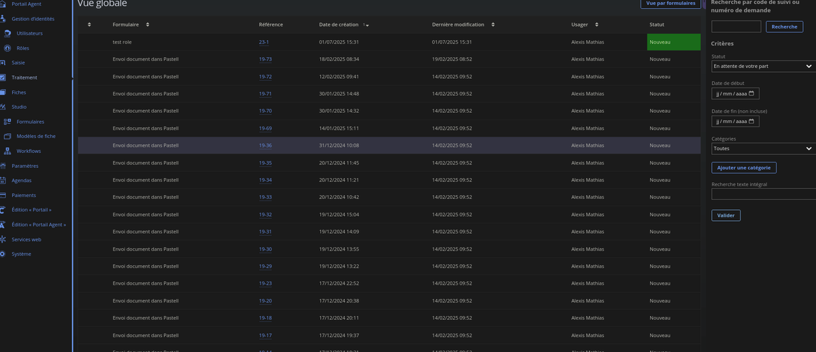The width and height of the screenshot is (816, 352).
Task: Click the Utilisateurs icon in sidebar
Action: click(x=7, y=33)
